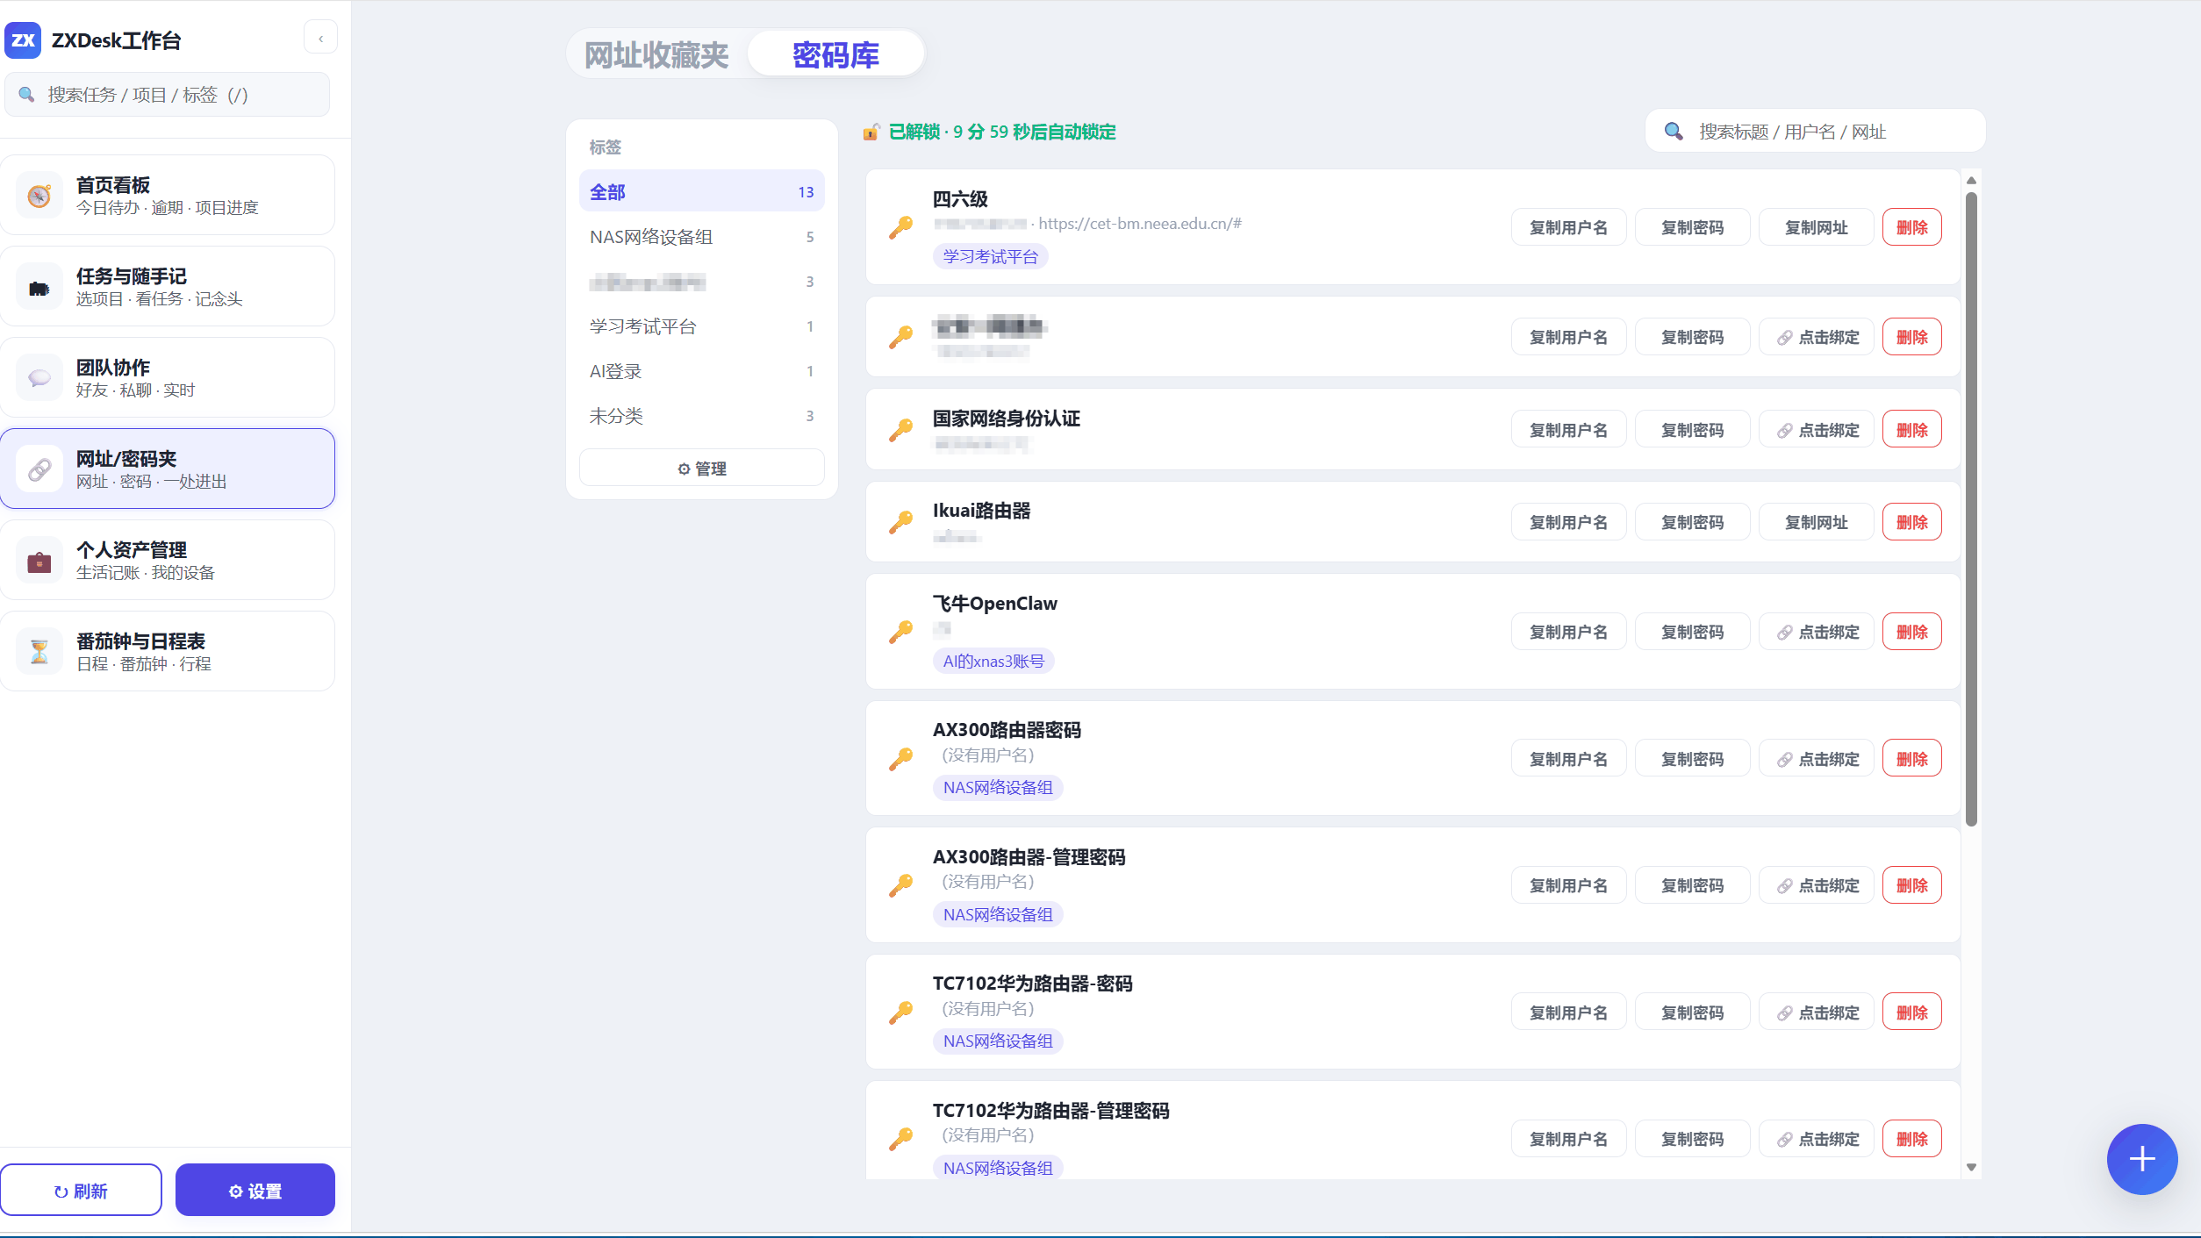Open 首页看板 compass icon
This screenshot has width=2201, height=1238.
39,196
